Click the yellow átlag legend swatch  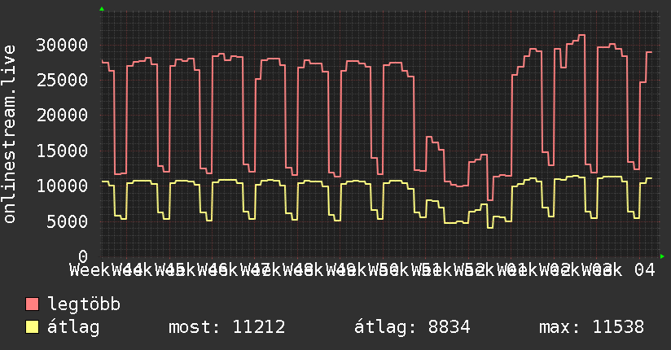click(32, 327)
